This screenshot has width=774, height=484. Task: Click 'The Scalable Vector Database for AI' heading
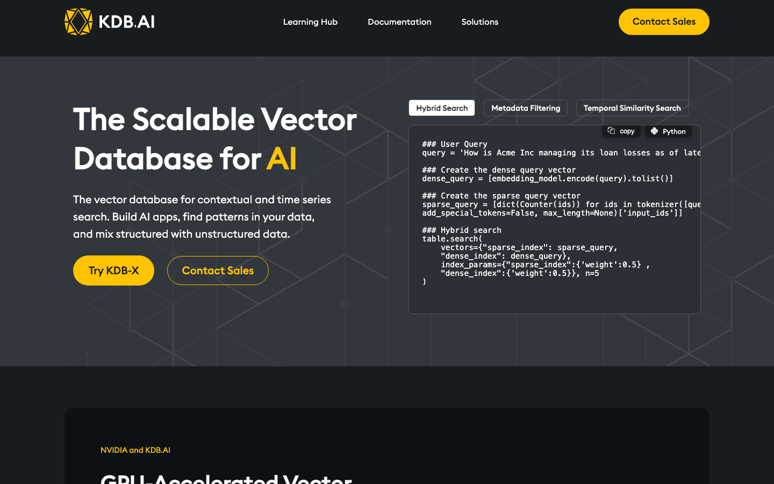click(215, 139)
